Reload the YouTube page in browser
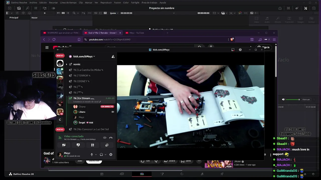Screen dimensions: 321x180 point(54,39)
